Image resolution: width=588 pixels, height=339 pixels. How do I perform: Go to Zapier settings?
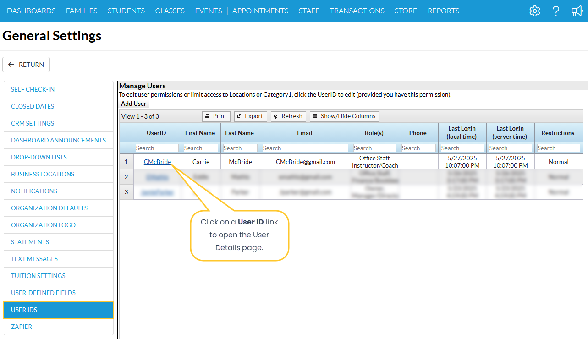tap(59, 327)
